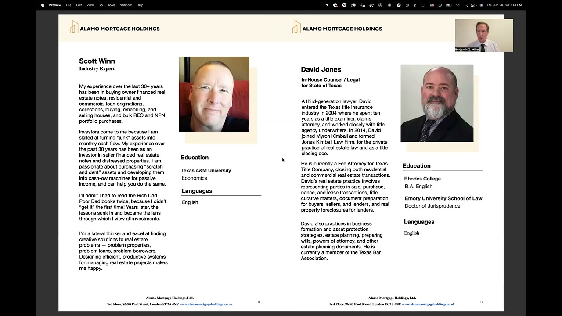This screenshot has width=562, height=316.
Task: Click 'B.A. English' degree text
Action: (x=418, y=186)
